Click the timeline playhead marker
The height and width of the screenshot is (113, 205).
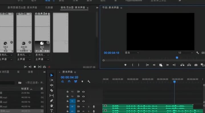point(174,82)
